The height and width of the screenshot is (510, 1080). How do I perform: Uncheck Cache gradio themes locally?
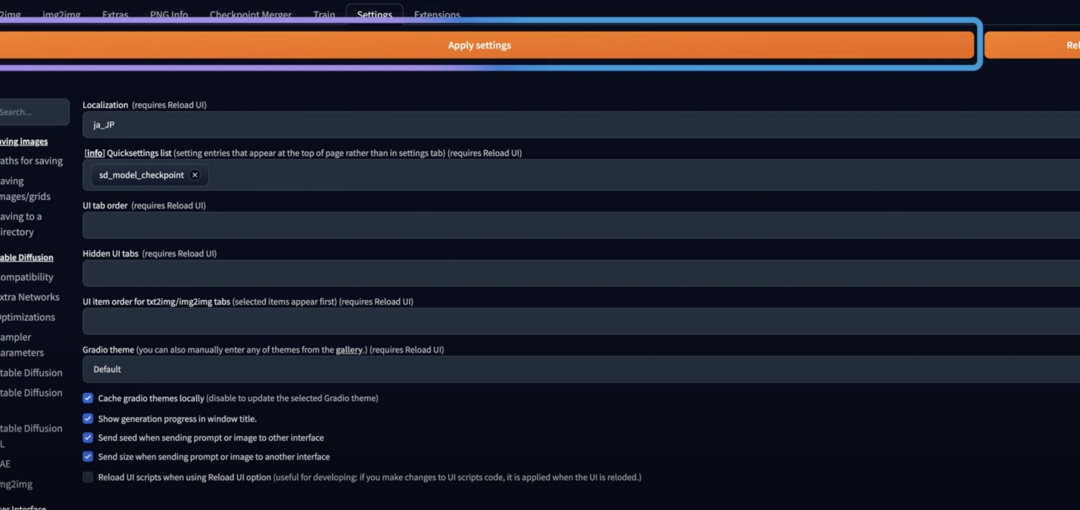point(88,398)
